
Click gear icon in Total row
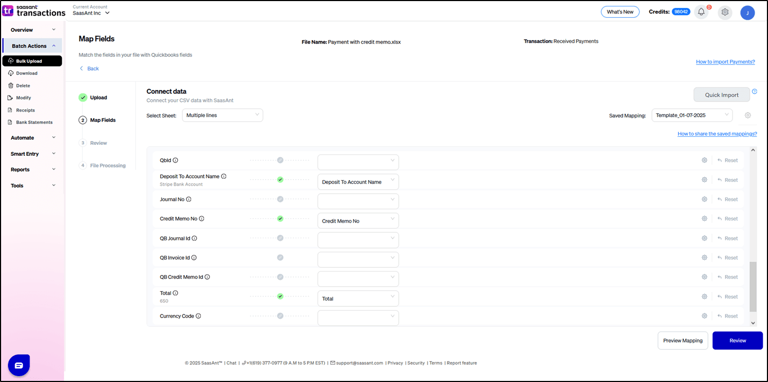(704, 297)
